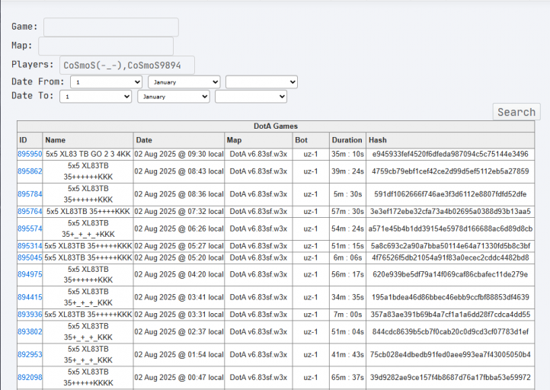Select bot uz-1 in row 895574
Viewport: 550px width, 390px height.
(x=311, y=229)
